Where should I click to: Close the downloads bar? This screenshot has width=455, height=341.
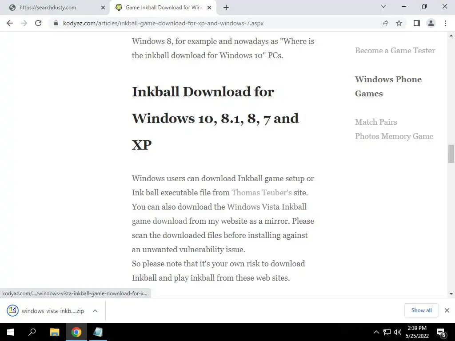coord(447,310)
